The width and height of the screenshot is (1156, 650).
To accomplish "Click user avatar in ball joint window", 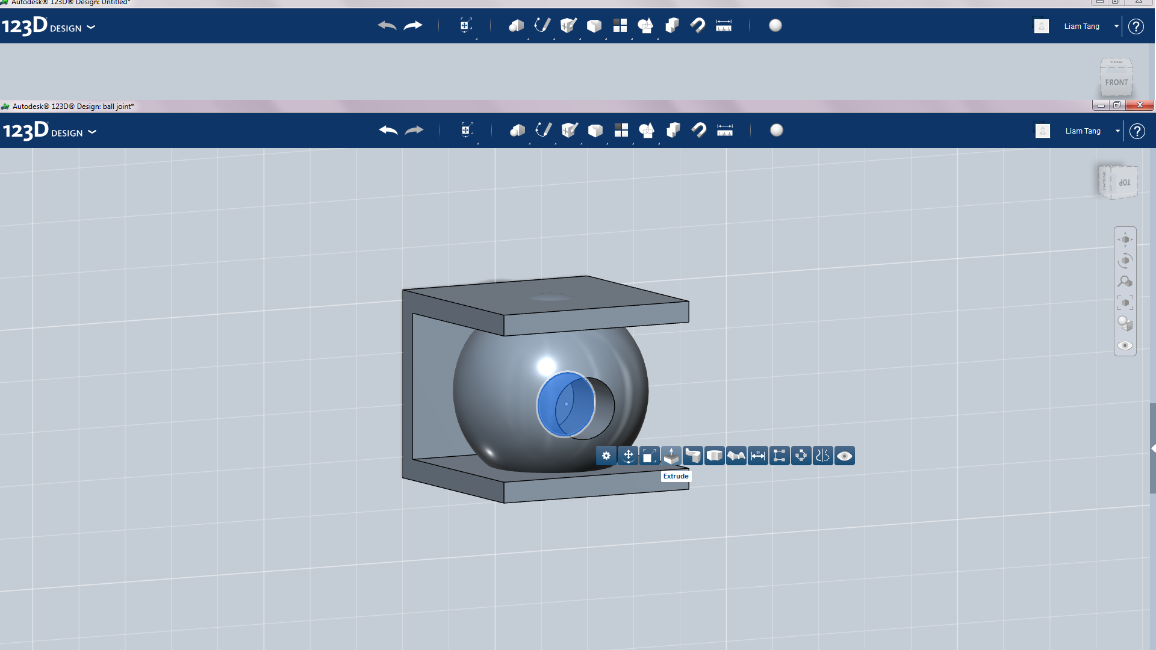I will (x=1043, y=131).
